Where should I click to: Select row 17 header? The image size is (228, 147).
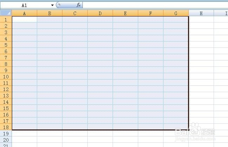pyautogui.click(x=6, y=121)
